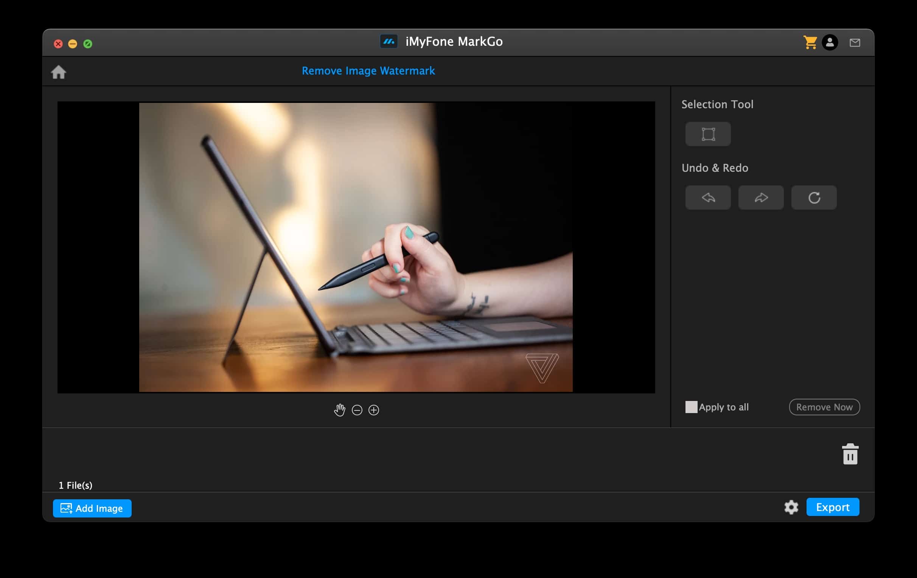This screenshot has height=578, width=917.
Task: Click the Export button
Action: [833, 507]
